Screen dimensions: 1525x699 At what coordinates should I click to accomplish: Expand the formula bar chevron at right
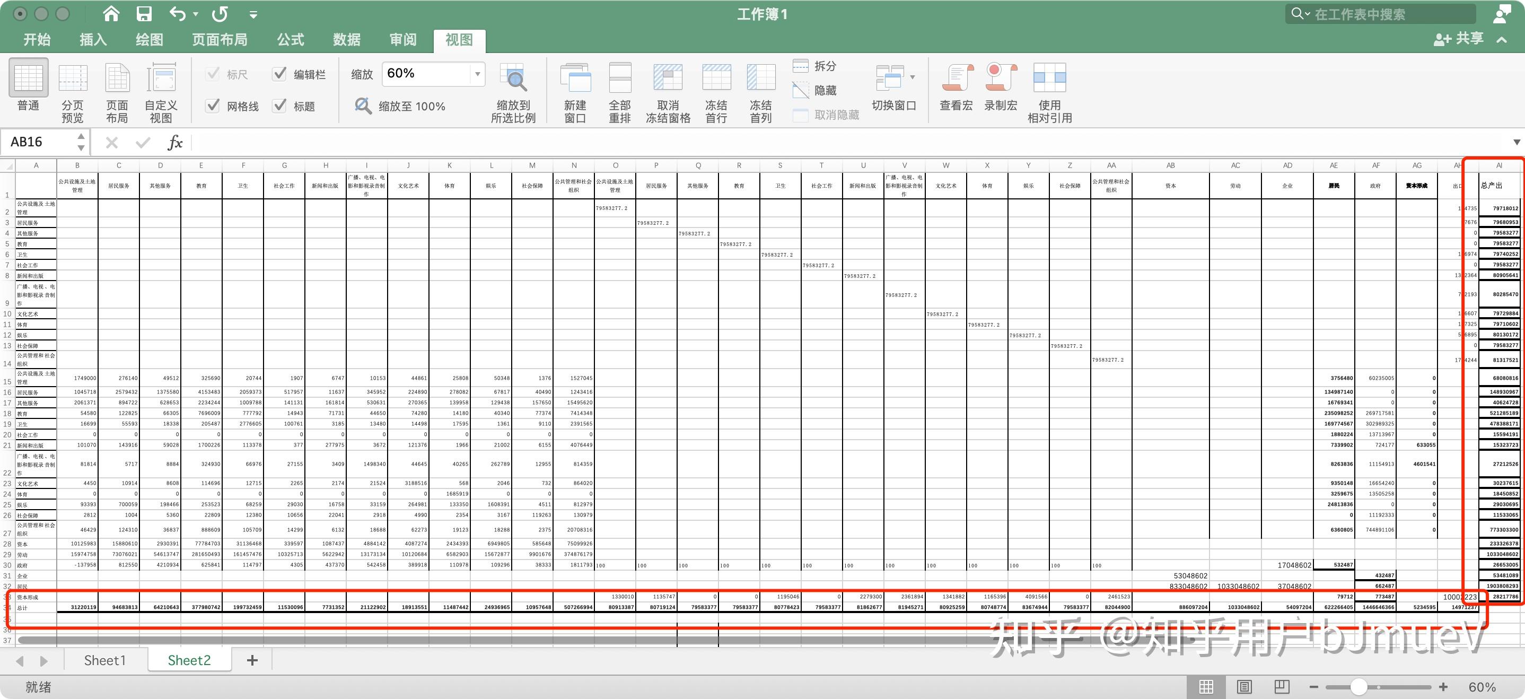point(1516,142)
